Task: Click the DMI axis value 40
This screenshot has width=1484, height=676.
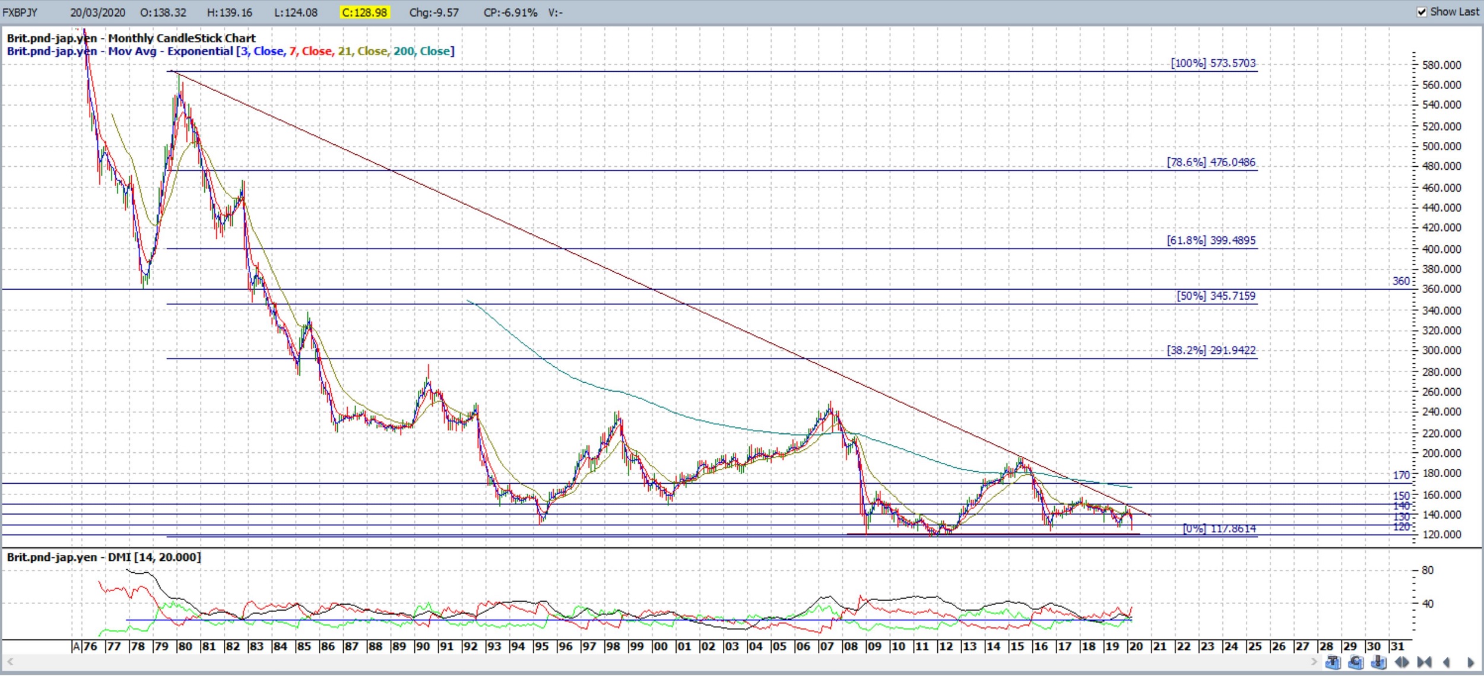Action: click(1428, 604)
